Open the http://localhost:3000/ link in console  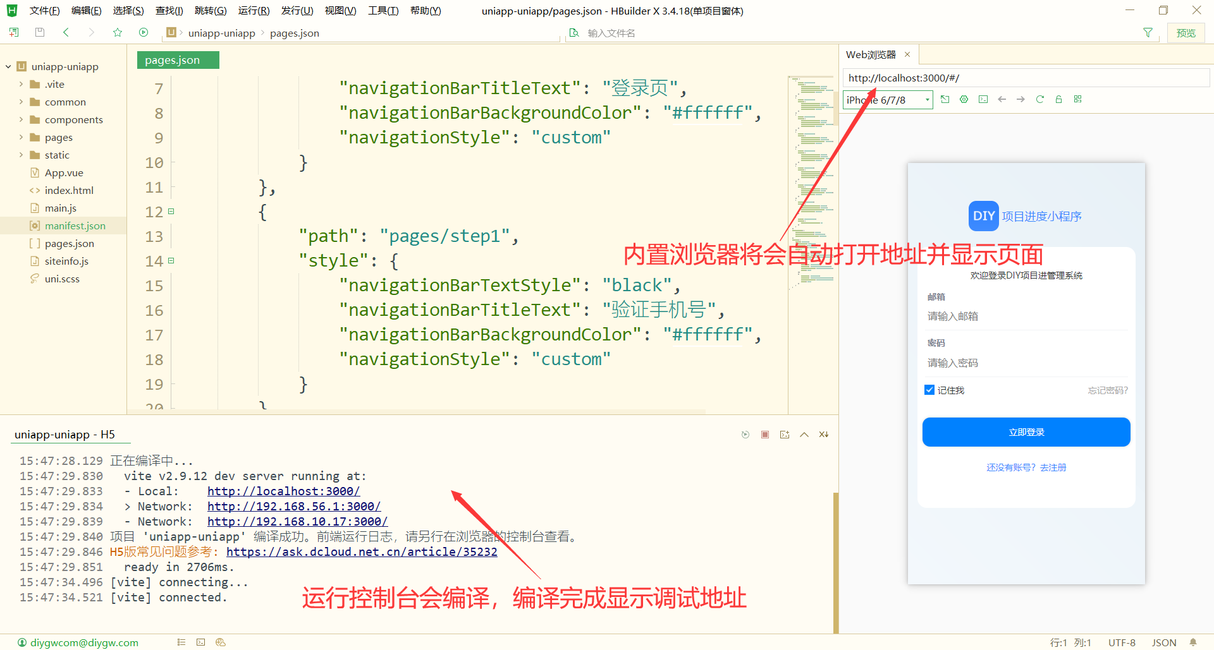[283, 491]
